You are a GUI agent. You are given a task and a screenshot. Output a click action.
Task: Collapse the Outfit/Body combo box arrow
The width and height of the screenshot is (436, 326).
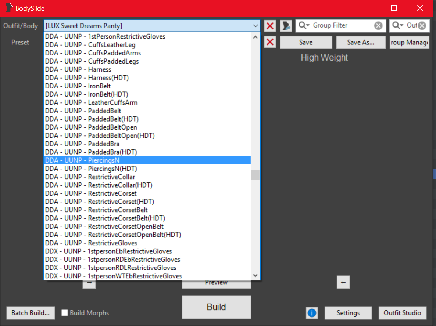(x=255, y=26)
